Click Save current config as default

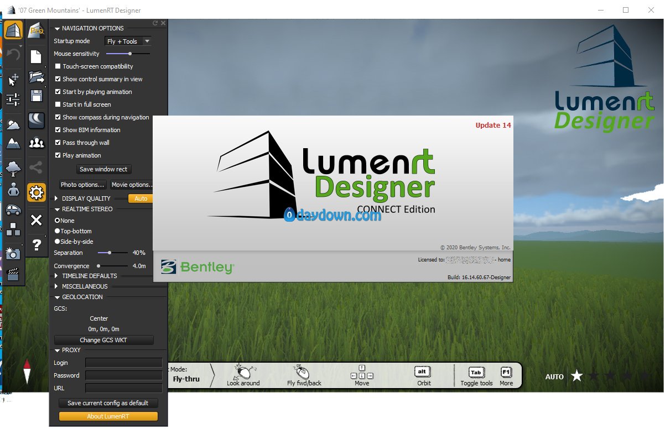(x=108, y=403)
